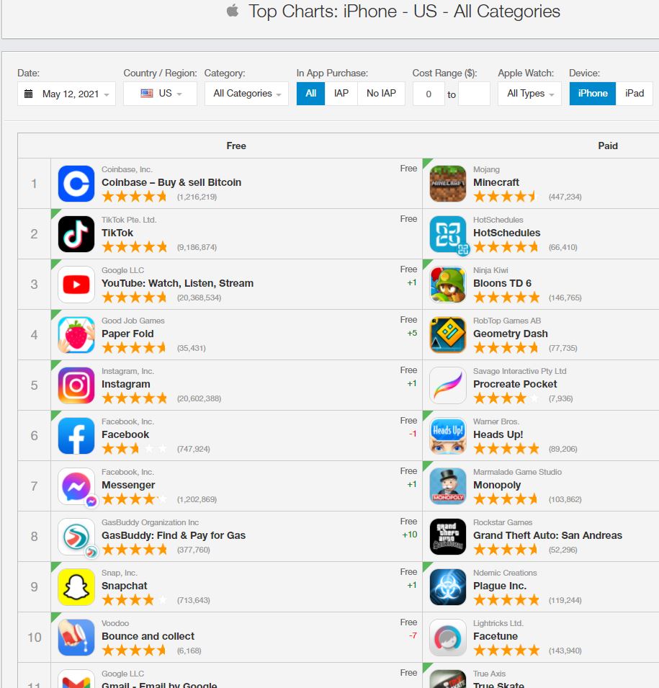Select the All in-app purchase filter
The width and height of the screenshot is (659, 688).
click(x=310, y=94)
